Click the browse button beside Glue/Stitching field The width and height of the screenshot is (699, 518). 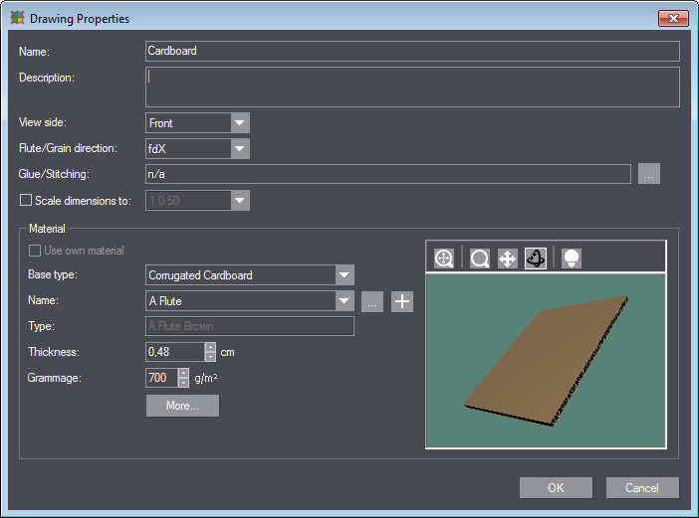pos(649,175)
